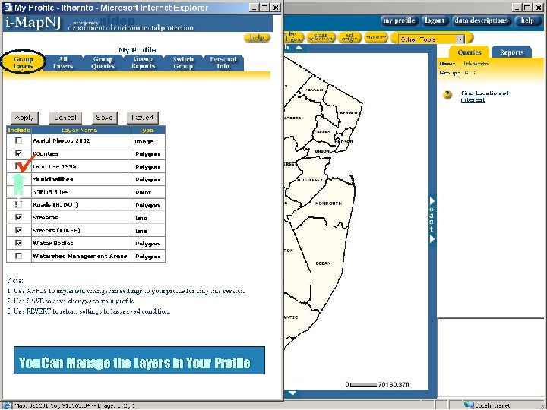The height and width of the screenshot is (410, 547).
Task: Select the set origin tool
Action: [349, 37]
